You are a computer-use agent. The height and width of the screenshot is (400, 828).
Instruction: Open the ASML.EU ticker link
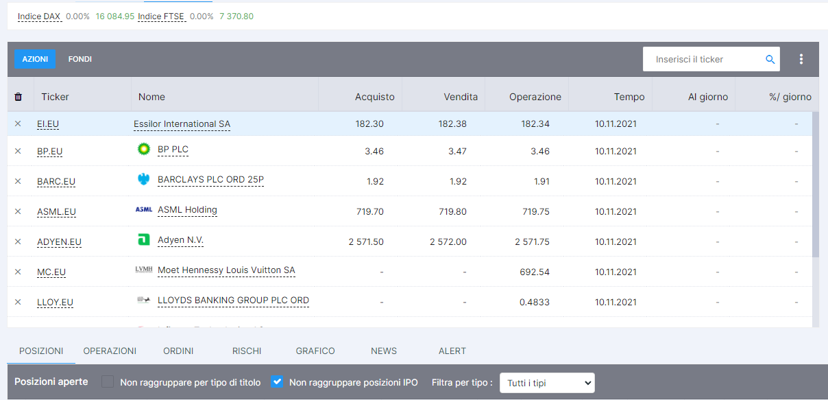point(56,212)
